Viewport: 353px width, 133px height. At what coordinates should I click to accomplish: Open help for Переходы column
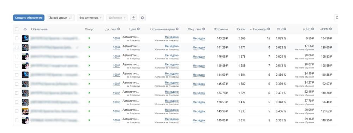(x=268, y=29)
